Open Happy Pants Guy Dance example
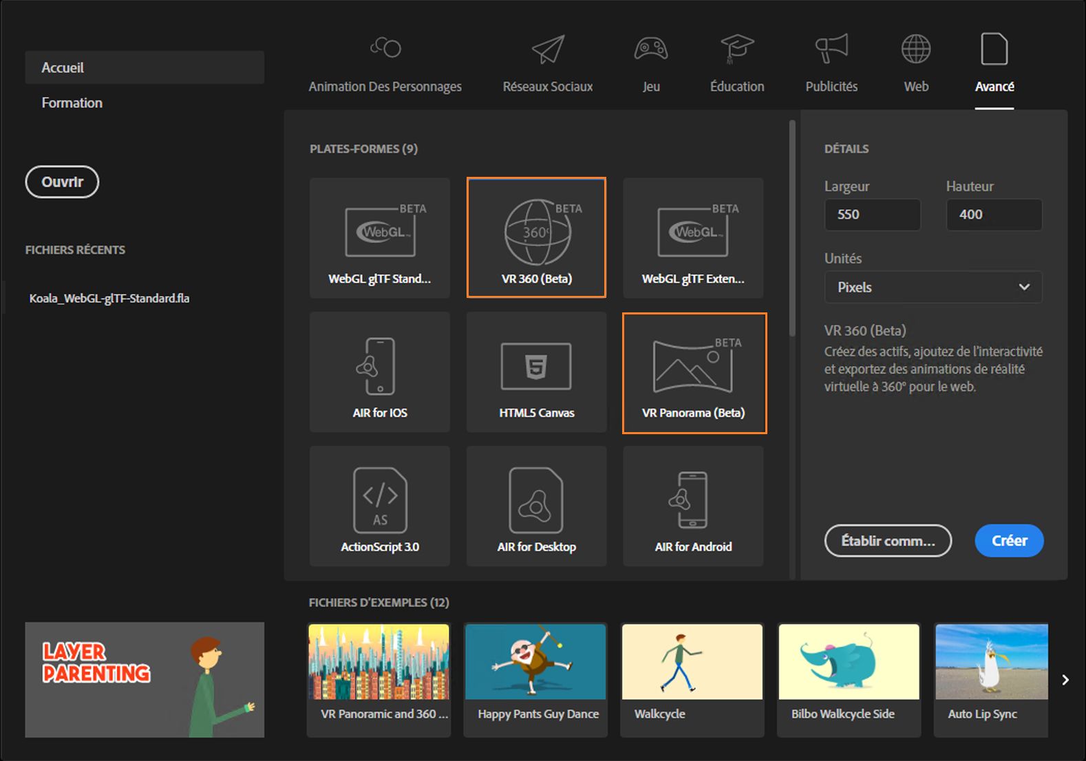The image size is (1086, 761). click(x=535, y=680)
